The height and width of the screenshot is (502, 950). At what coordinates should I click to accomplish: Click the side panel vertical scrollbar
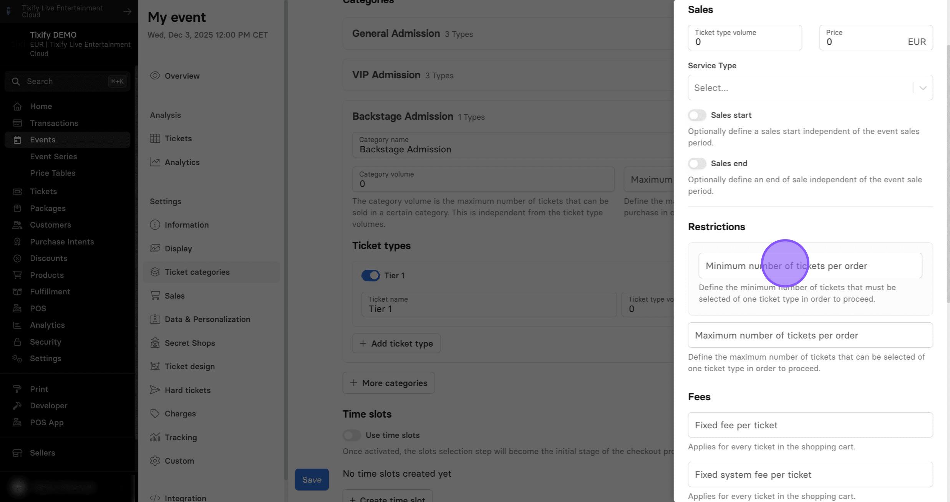point(948,173)
